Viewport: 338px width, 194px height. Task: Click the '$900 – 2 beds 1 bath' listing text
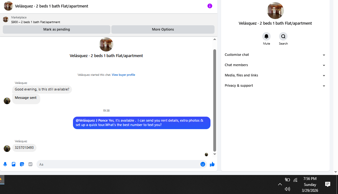pyautogui.click(x=36, y=22)
